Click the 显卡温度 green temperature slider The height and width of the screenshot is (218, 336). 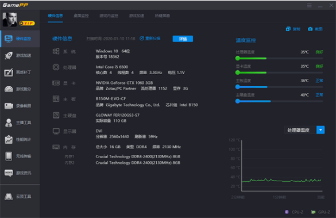279,72
